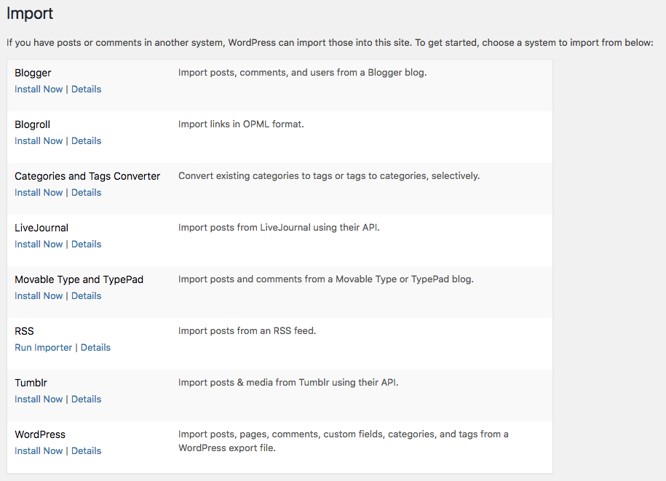The width and height of the screenshot is (666, 481).
Task: View Details for the Blogroll importer
Action: 86,141
